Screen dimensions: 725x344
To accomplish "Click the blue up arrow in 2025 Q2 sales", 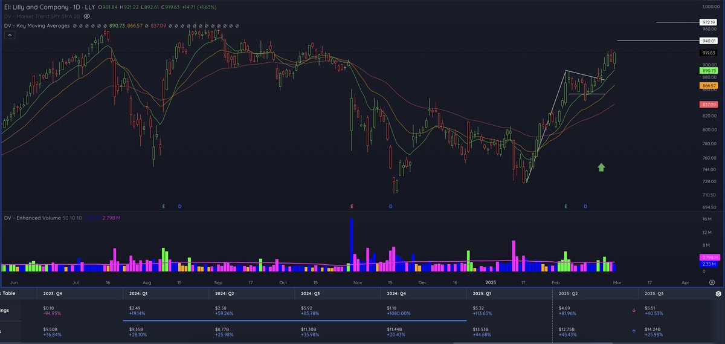I will [x=634, y=331].
